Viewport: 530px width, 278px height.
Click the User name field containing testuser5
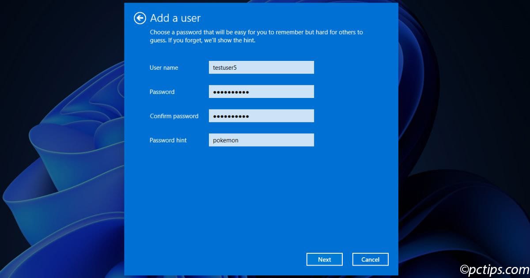(x=261, y=68)
